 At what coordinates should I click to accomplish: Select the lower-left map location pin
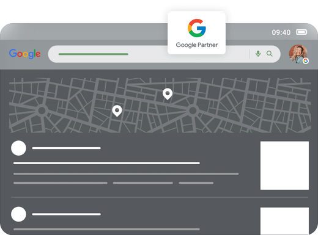[117, 111]
